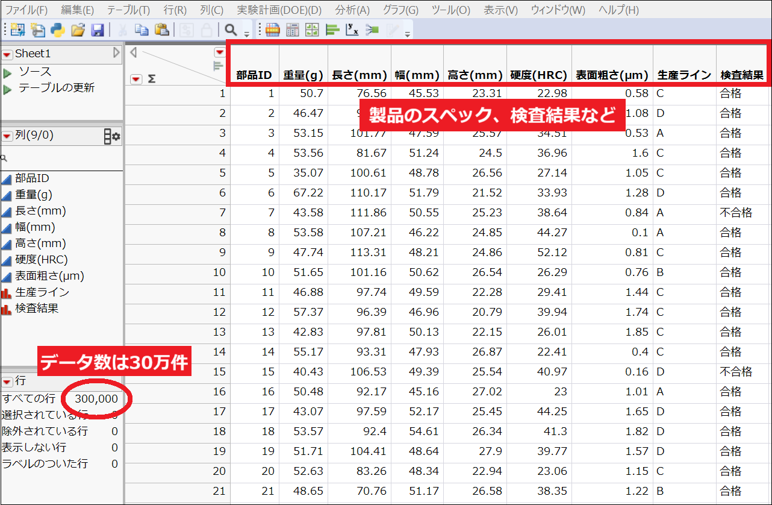Open 分析(A) menu
Screen dimensions: 772x505
352,10
